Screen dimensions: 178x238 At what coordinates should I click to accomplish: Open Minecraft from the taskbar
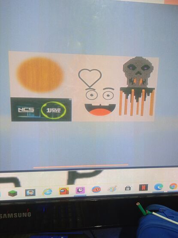[12, 193]
